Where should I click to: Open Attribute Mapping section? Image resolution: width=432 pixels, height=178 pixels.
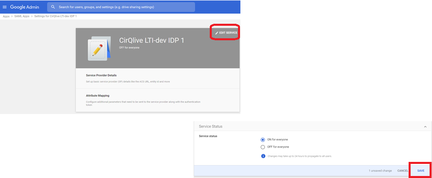coord(157,100)
